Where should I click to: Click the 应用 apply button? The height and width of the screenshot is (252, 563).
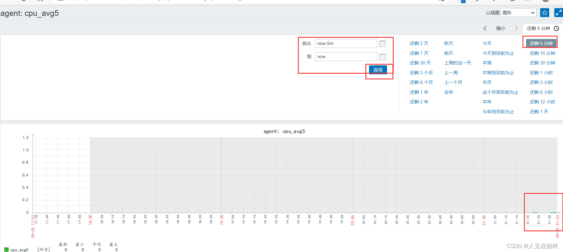[378, 70]
